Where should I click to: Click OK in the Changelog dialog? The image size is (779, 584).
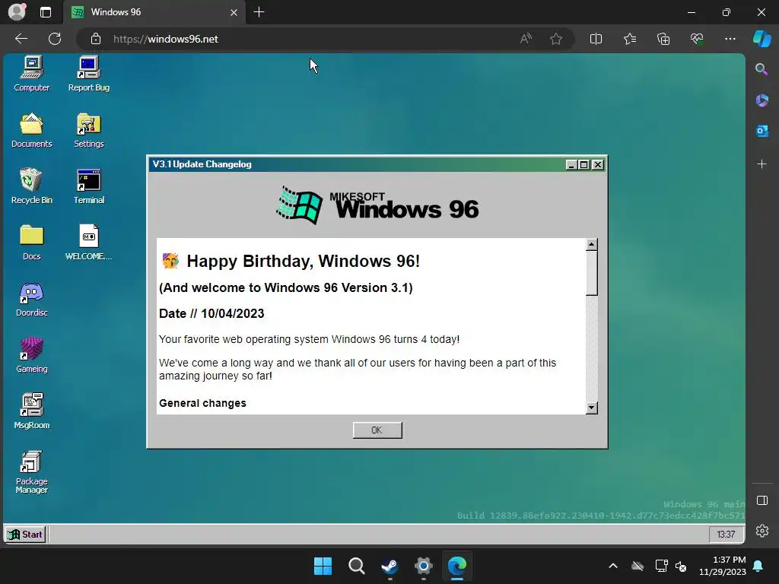point(377,430)
